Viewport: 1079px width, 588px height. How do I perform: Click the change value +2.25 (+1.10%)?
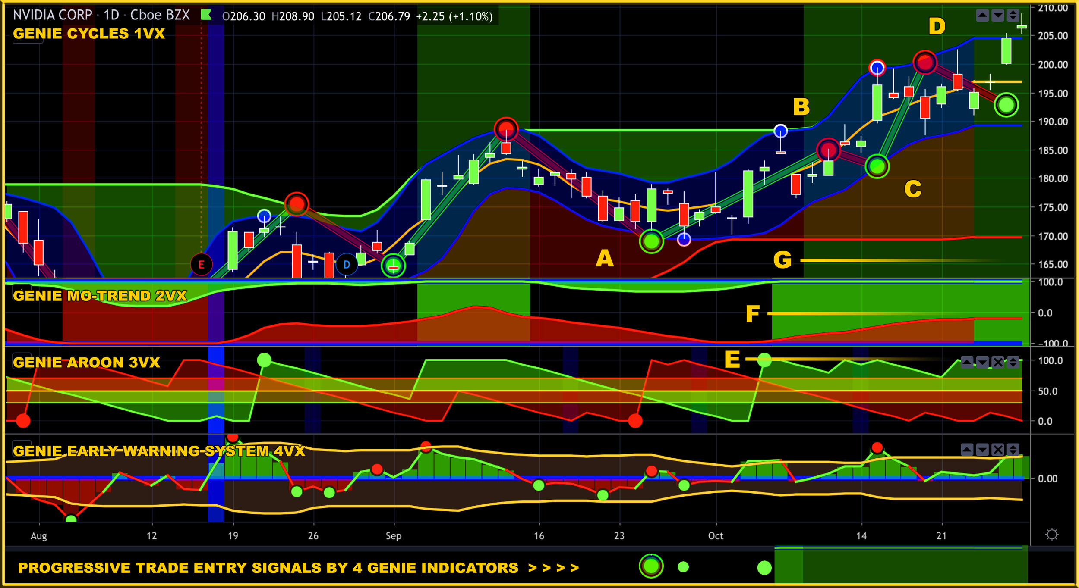tap(454, 16)
